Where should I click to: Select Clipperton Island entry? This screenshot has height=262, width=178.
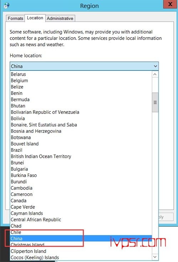(81, 251)
